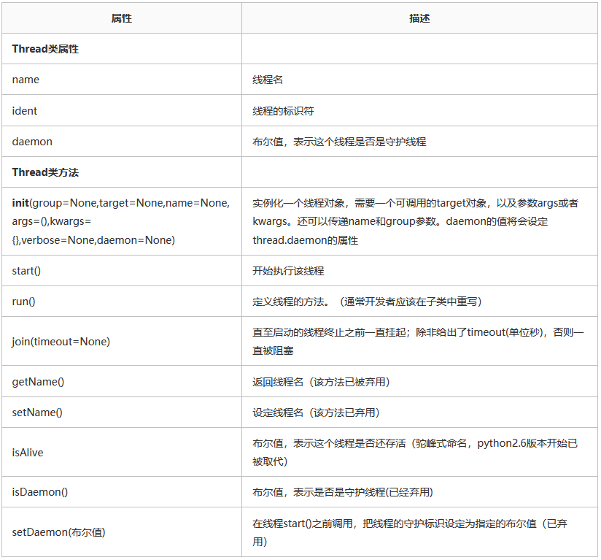Click the '表示是否是守护线程(已经弃用)' description
The height and width of the screenshot is (560, 601).
(x=419, y=491)
